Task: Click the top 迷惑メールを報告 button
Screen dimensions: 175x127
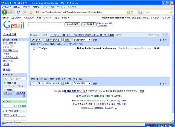Action: (53, 40)
